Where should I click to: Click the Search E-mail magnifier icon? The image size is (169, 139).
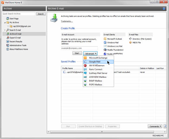(x=8, y=30)
